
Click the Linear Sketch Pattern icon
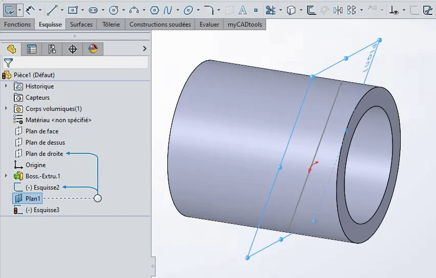click(x=352, y=10)
